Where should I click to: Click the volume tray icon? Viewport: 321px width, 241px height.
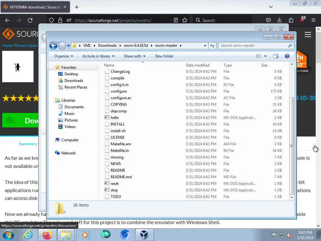[289, 235]
